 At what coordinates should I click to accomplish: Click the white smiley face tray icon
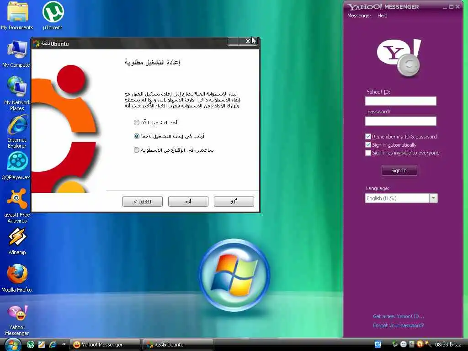(403, 345)
